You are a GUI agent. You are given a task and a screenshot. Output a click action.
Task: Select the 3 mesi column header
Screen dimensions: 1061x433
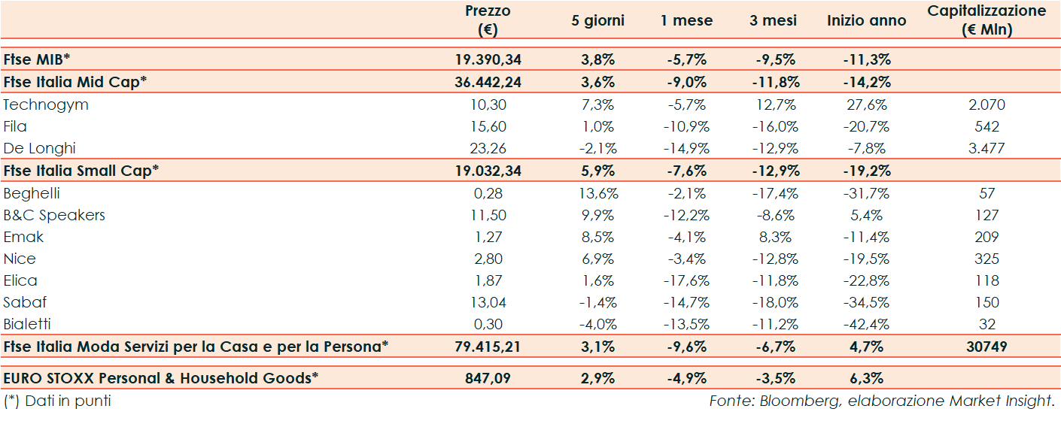point(773,21)
